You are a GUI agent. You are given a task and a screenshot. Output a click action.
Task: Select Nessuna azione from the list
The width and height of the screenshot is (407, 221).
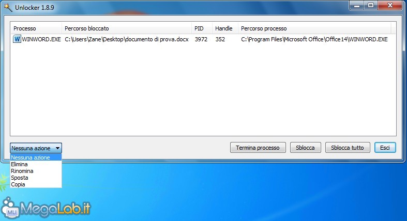coord(36,157)
